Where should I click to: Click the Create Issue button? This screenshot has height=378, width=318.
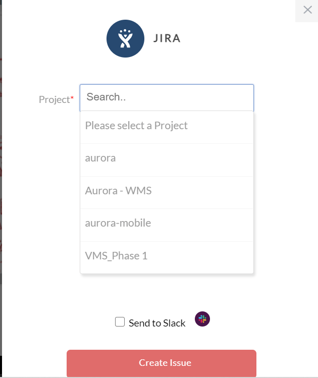click(162, 363)
